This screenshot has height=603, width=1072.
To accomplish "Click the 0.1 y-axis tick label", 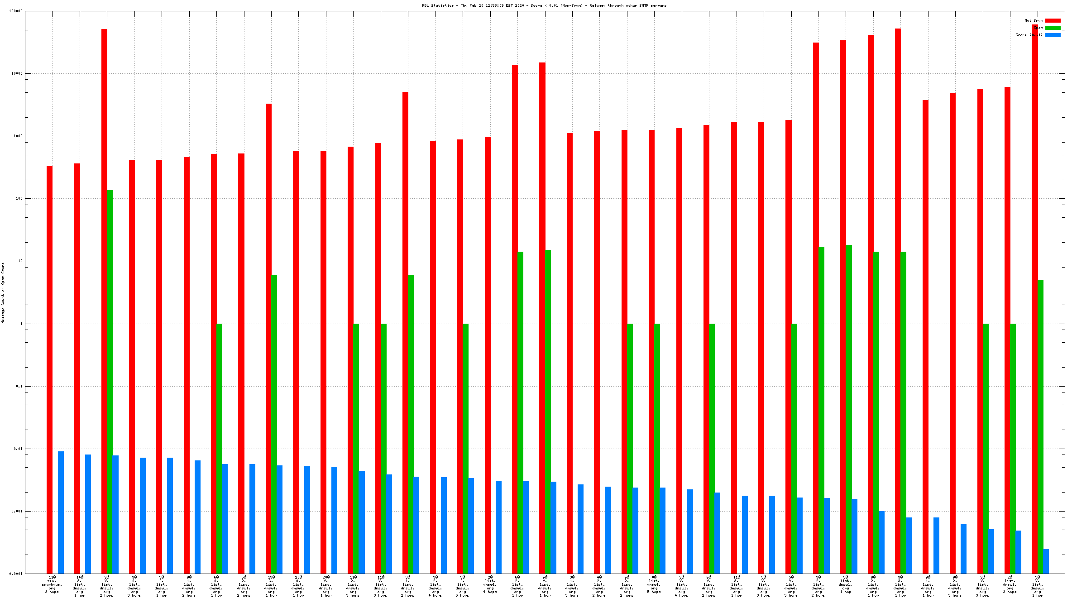I will 19,386.
